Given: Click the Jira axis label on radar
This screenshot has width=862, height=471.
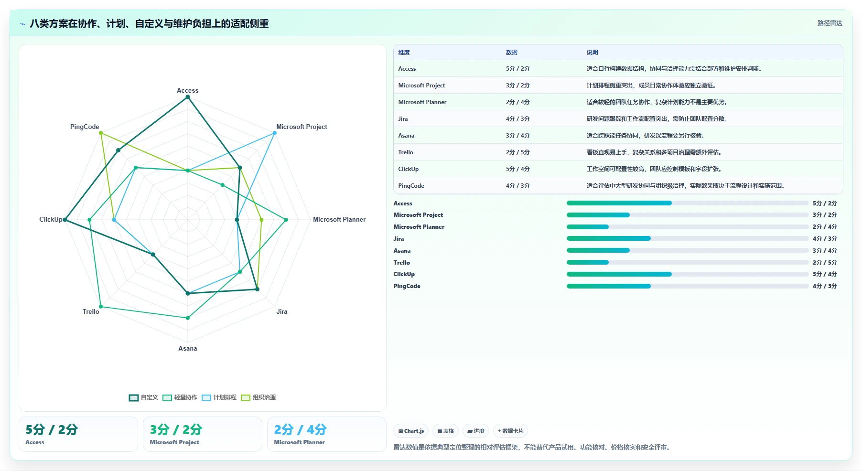Looking at the screenshot, I should [282, 312].
